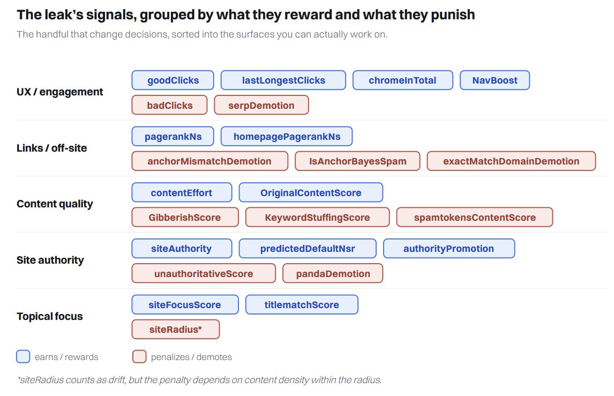Viewport: 614px width, 396px height.
Task: Select the siteRadius* chip
Action: 175,330
